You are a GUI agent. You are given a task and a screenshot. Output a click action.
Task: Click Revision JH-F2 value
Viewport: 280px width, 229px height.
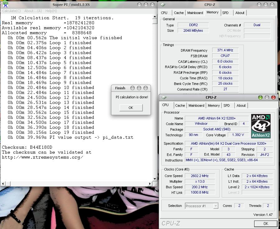coord(265,155)
